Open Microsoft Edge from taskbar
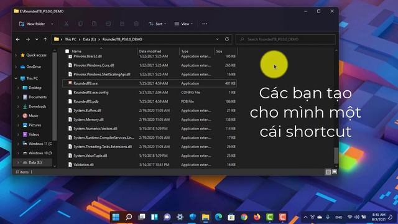Image resolution: width=398 pixels, height=224 pixels. [218, 217]
